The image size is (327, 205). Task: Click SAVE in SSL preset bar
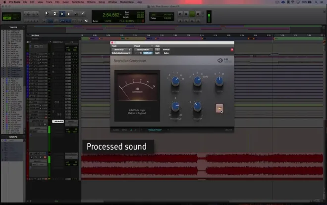(124, 130)
